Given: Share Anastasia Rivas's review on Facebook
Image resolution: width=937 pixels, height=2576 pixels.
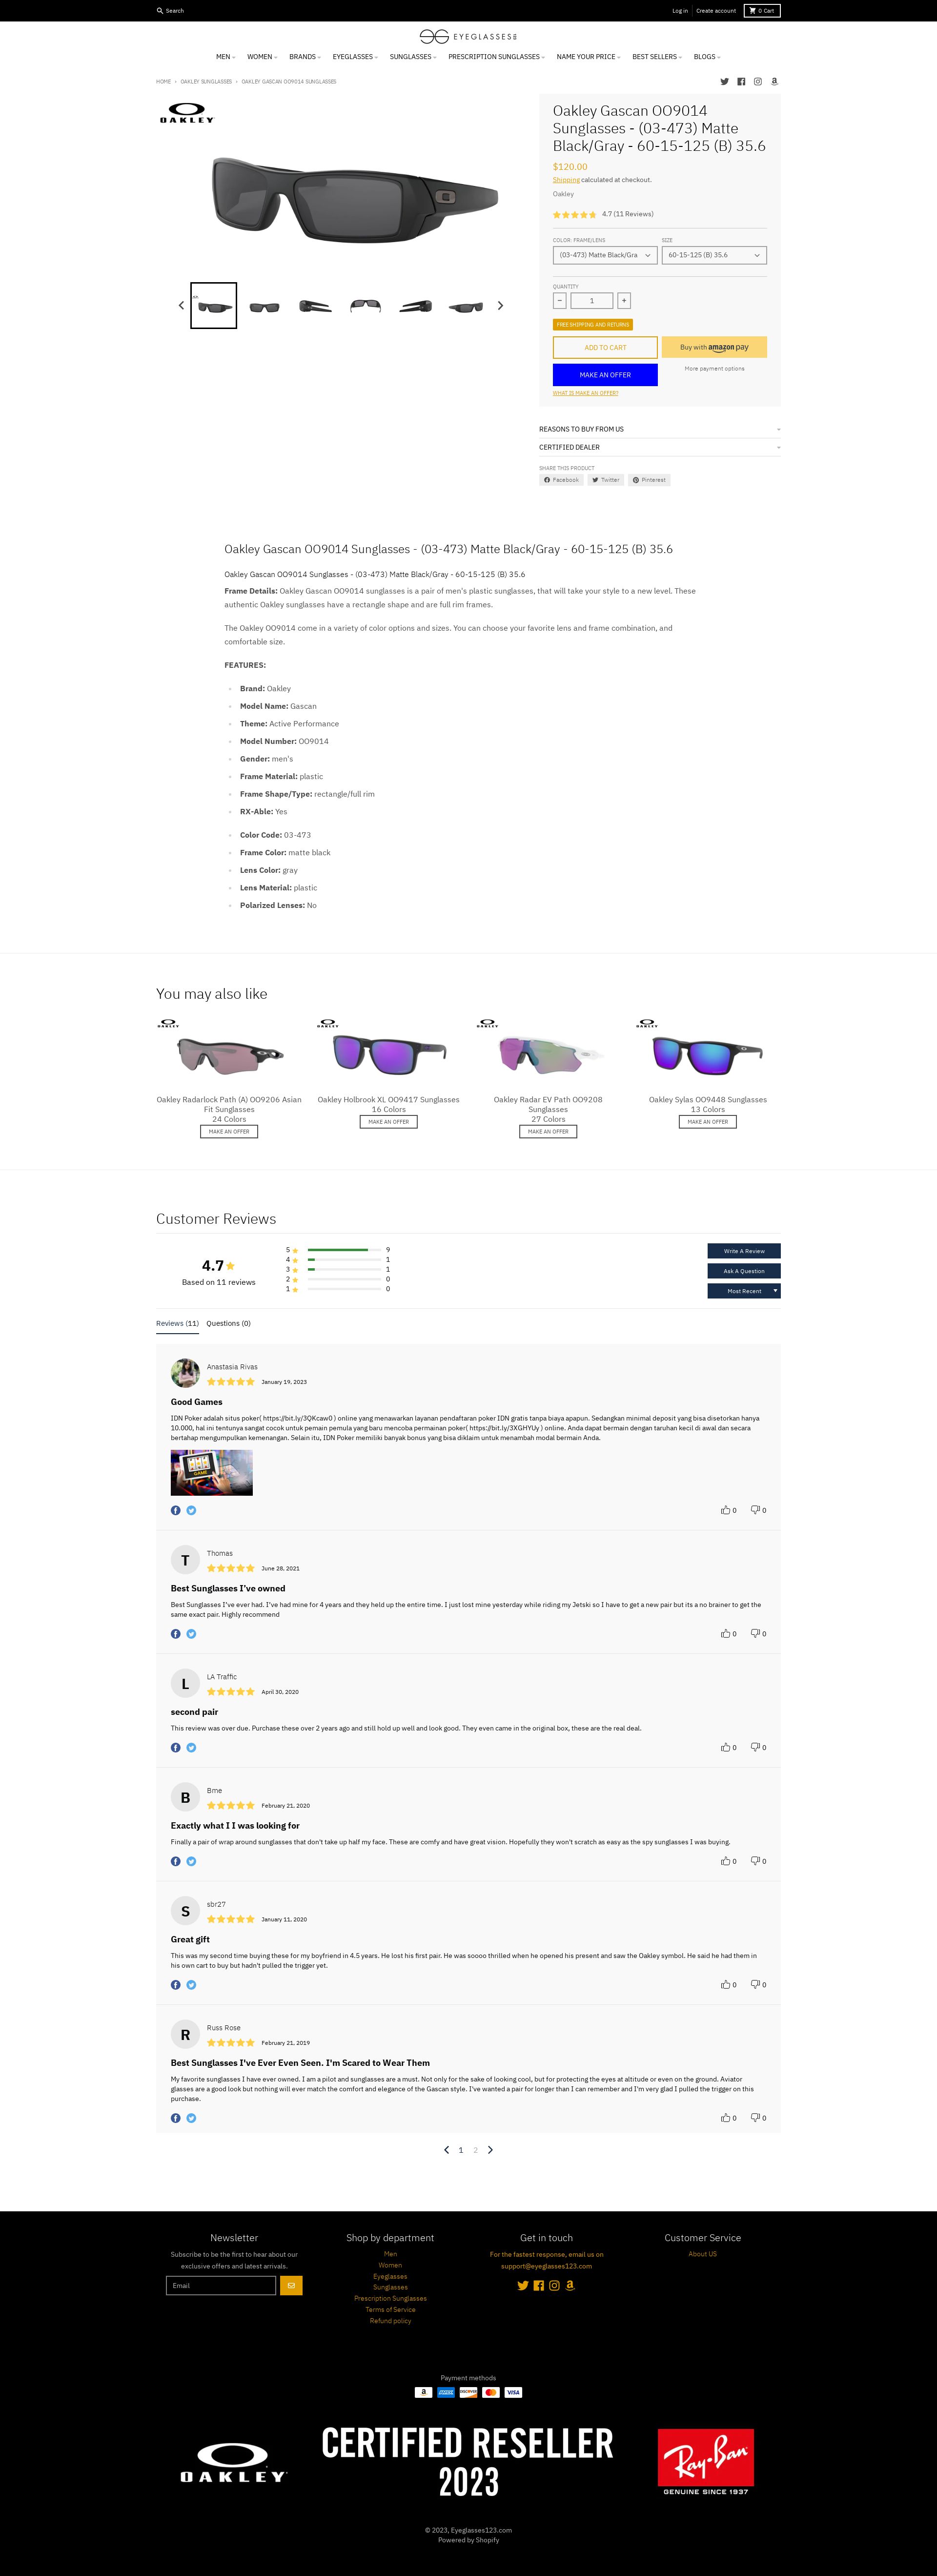Looking at the screenshot, I should (x=176, y=1510).
